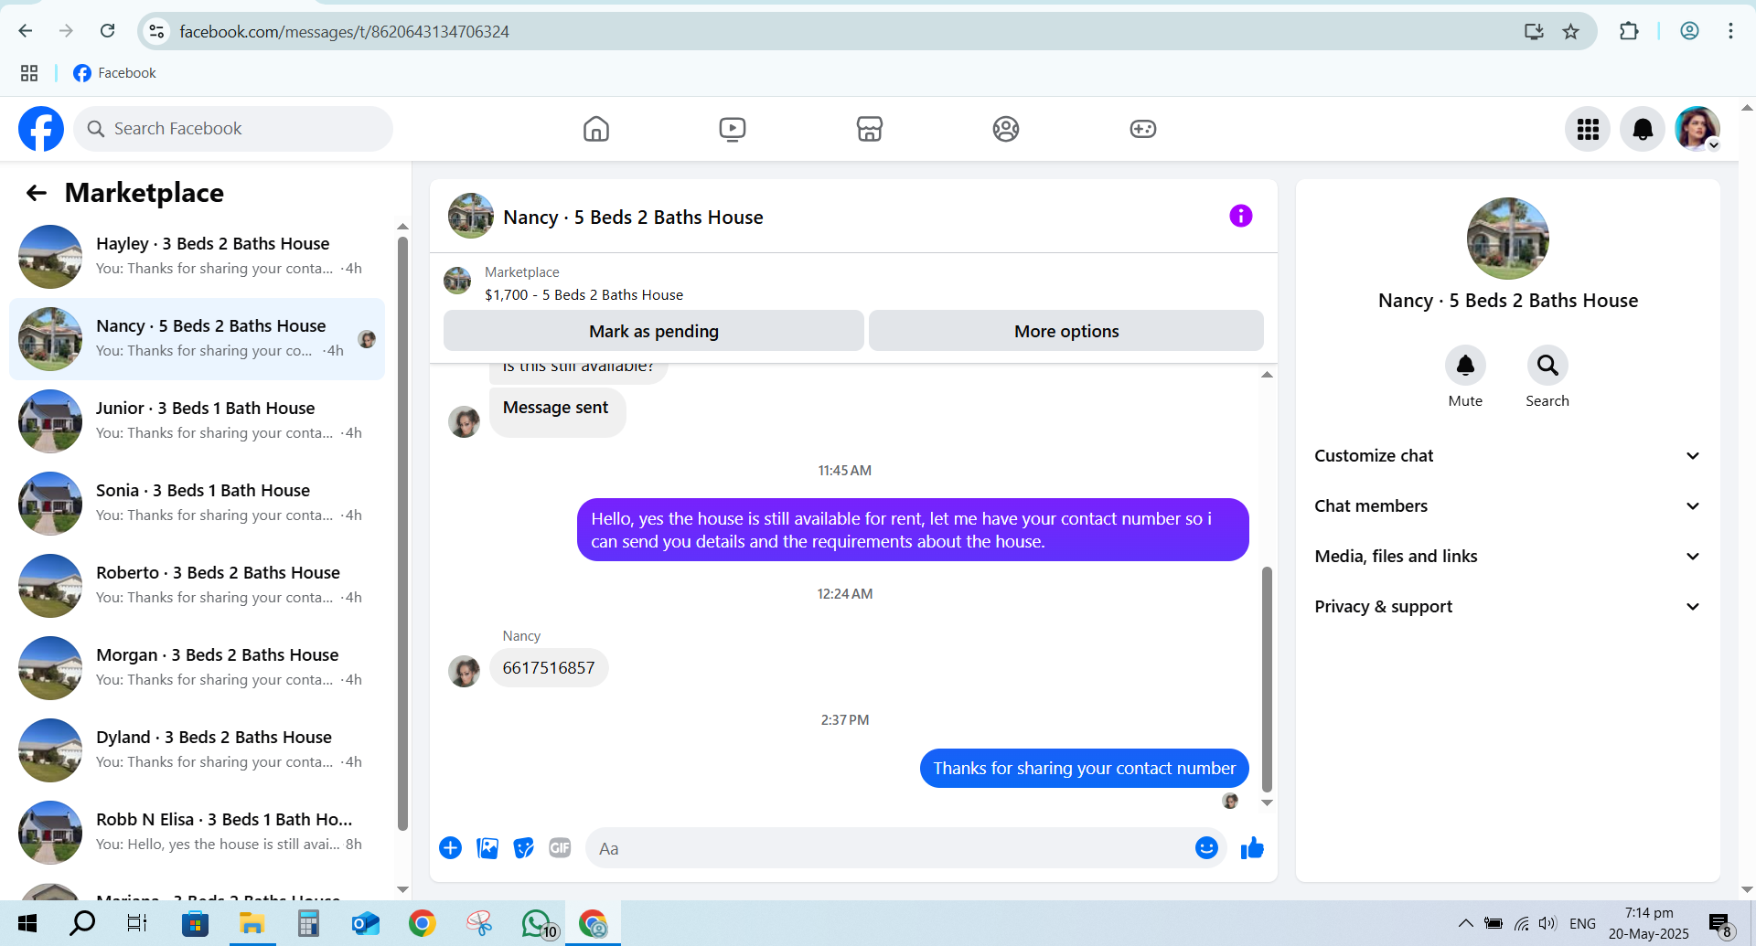Click the browser address bar URL
Viewport: 1756px width, 946px height.
coord(344,32)
